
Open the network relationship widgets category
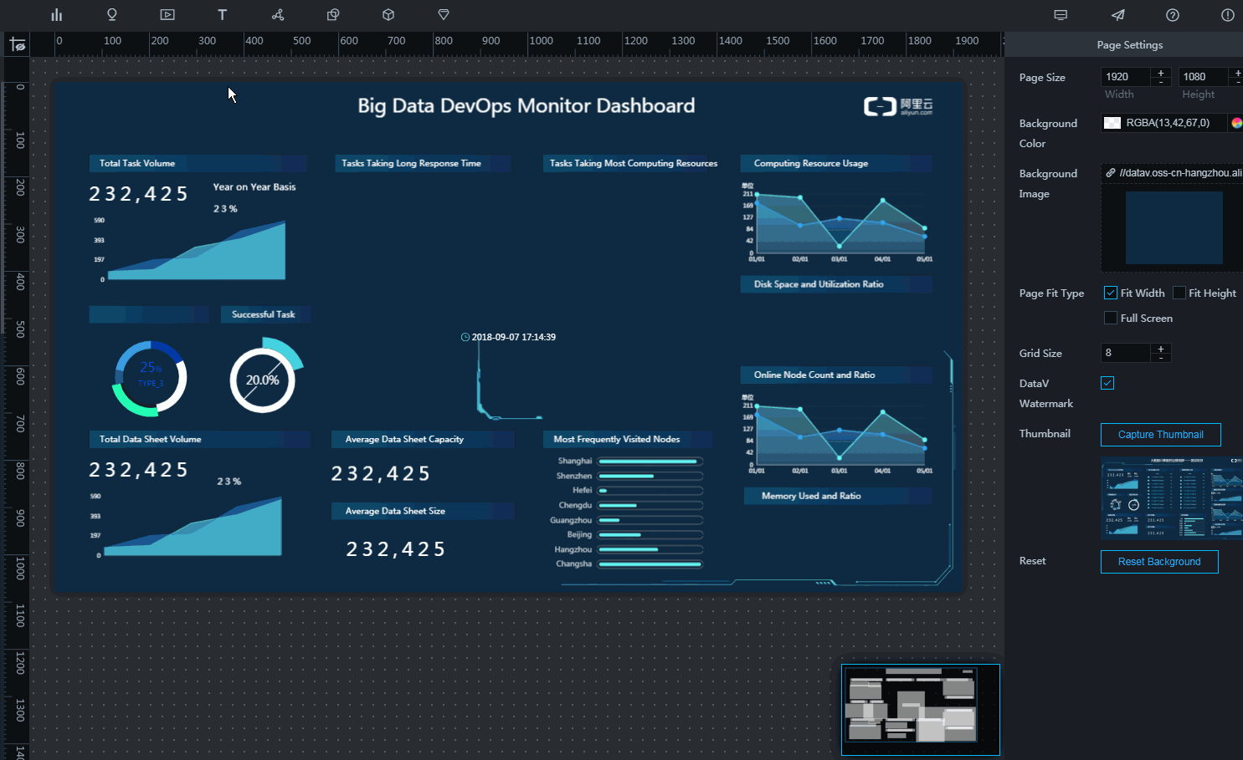coord(278,15)
